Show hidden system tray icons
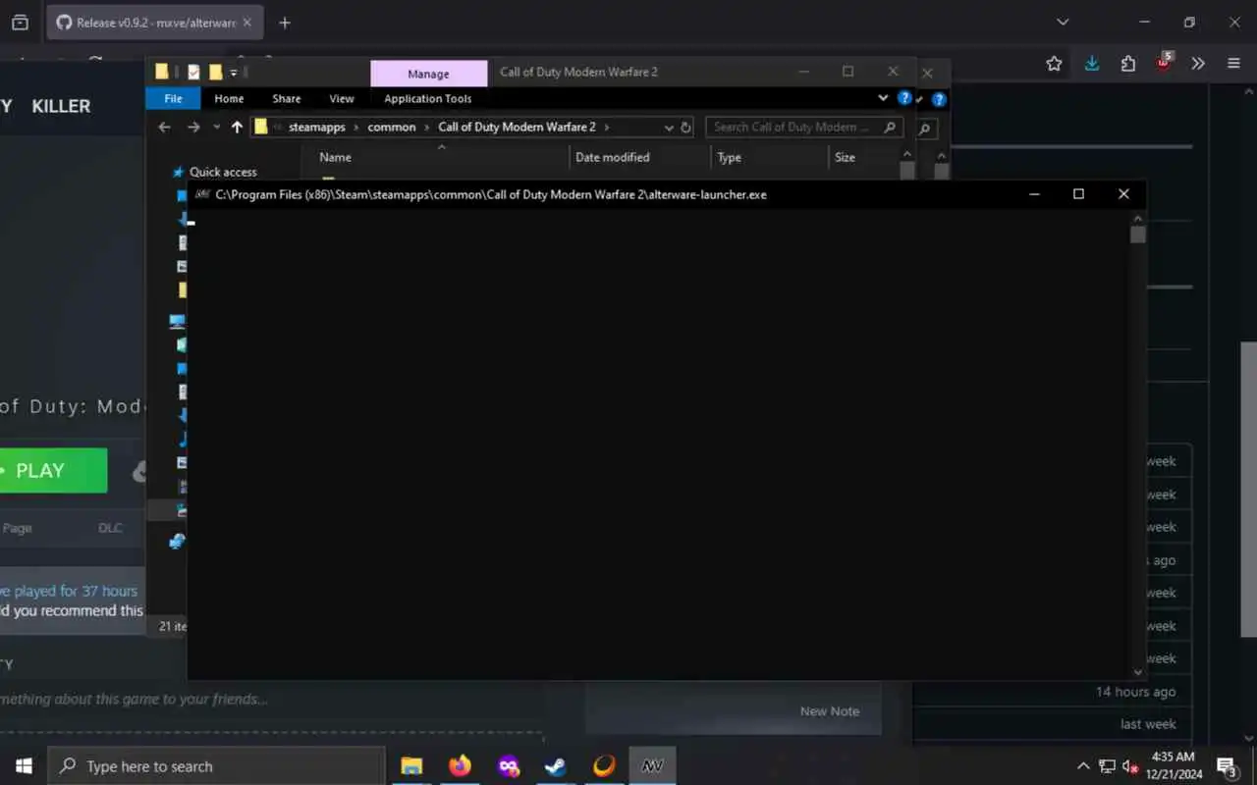The width and height of the screenshot is (1257, 785). click(x=1083, y=766)
